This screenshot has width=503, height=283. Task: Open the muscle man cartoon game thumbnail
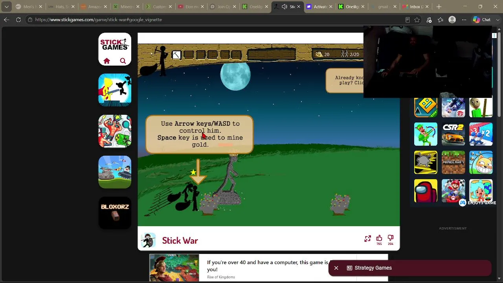point(115,131)
